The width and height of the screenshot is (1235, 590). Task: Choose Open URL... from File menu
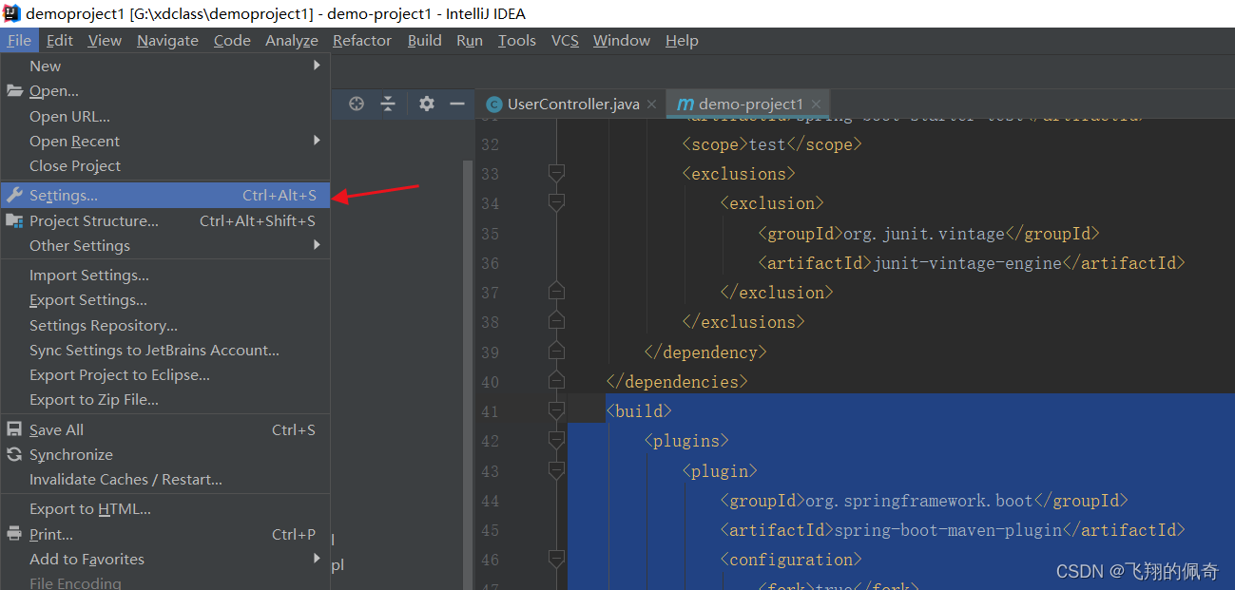click(165, 116)
